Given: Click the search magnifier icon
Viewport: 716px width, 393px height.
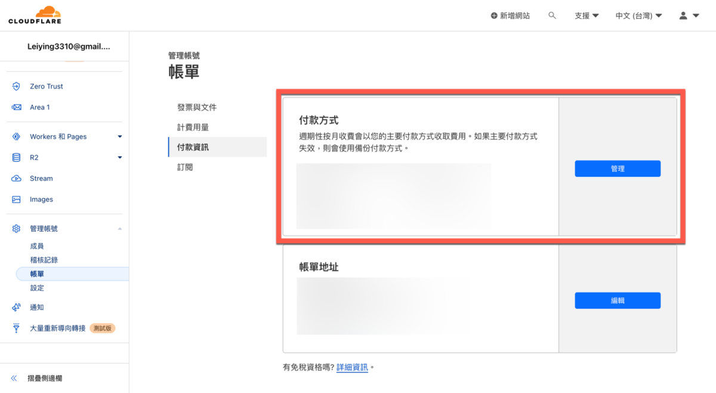Looking at the screenshot, I should click(553, 16).
